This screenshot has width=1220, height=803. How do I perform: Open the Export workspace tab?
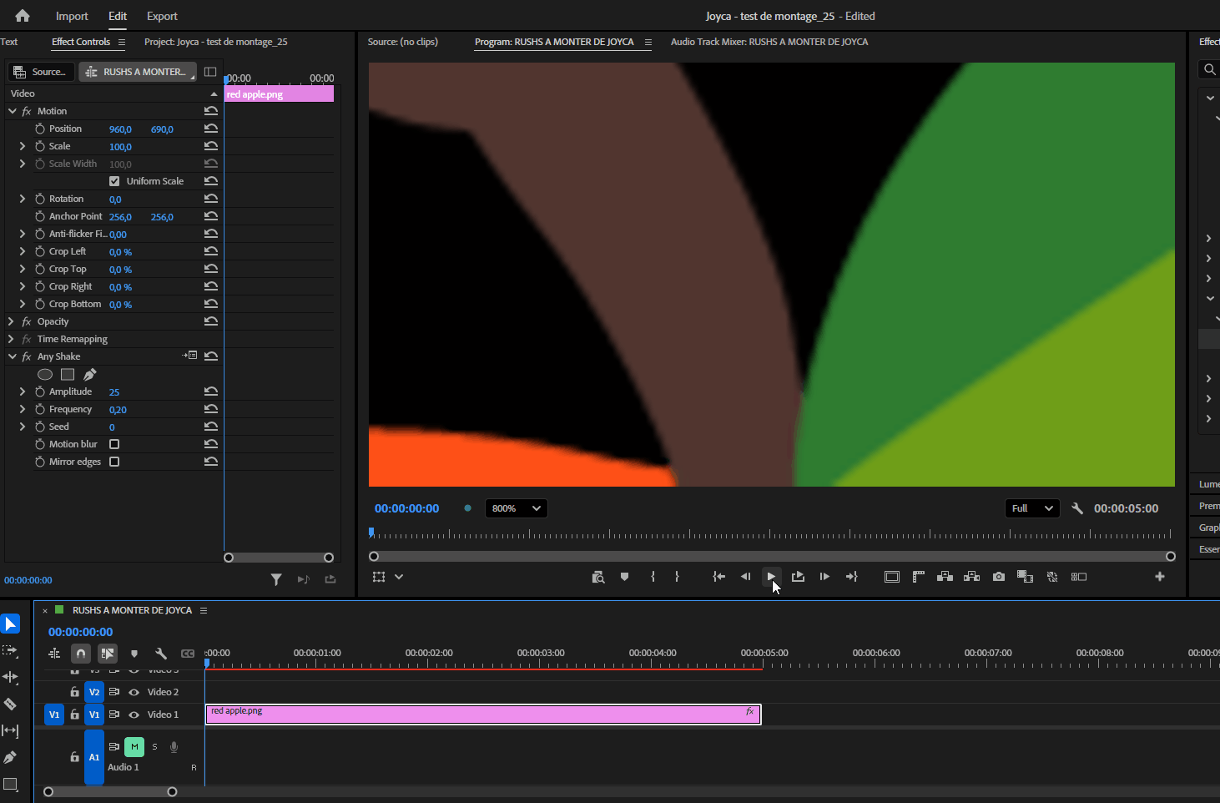coord(162,16)
